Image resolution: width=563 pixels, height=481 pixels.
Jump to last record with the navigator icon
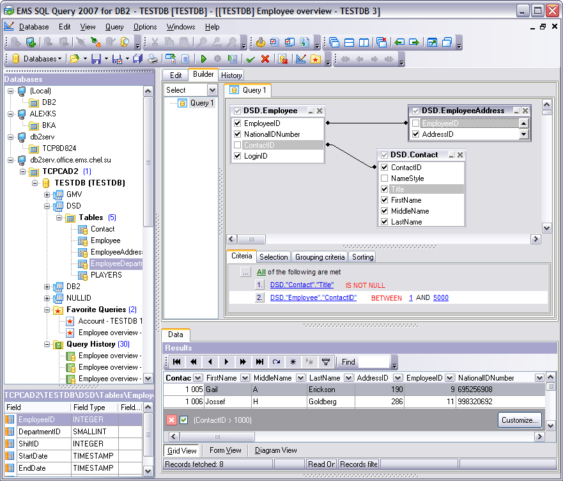pyautogui.click(x=259, y=361)
